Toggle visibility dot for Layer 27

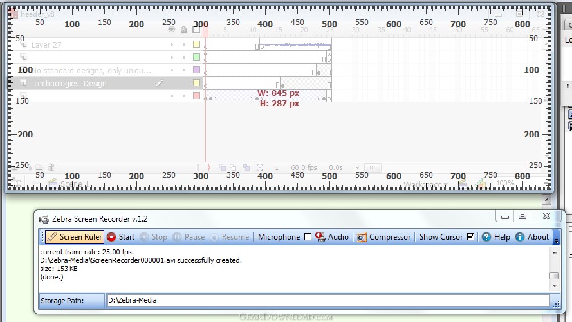171,44
